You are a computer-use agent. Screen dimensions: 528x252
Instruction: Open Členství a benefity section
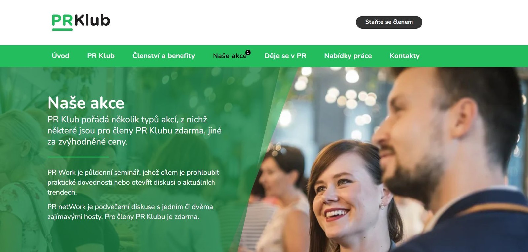coord(164,56)
